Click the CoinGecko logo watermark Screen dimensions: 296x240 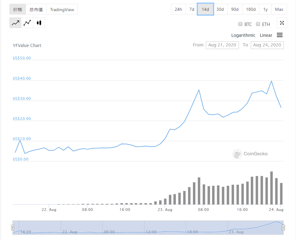250,154
